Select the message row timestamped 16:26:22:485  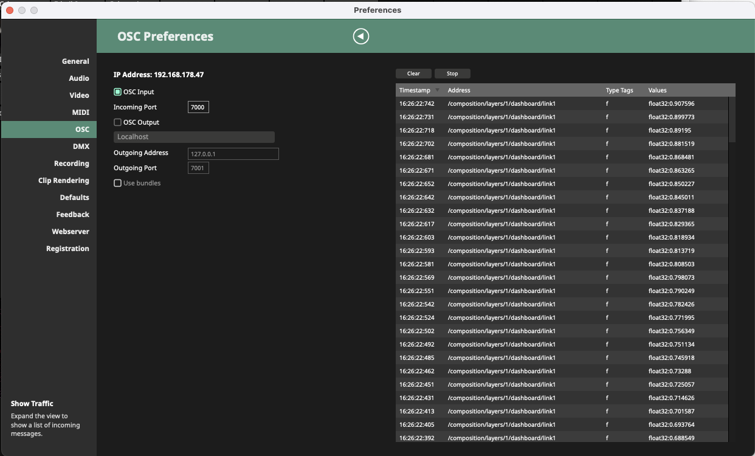[x=562, y=358]
